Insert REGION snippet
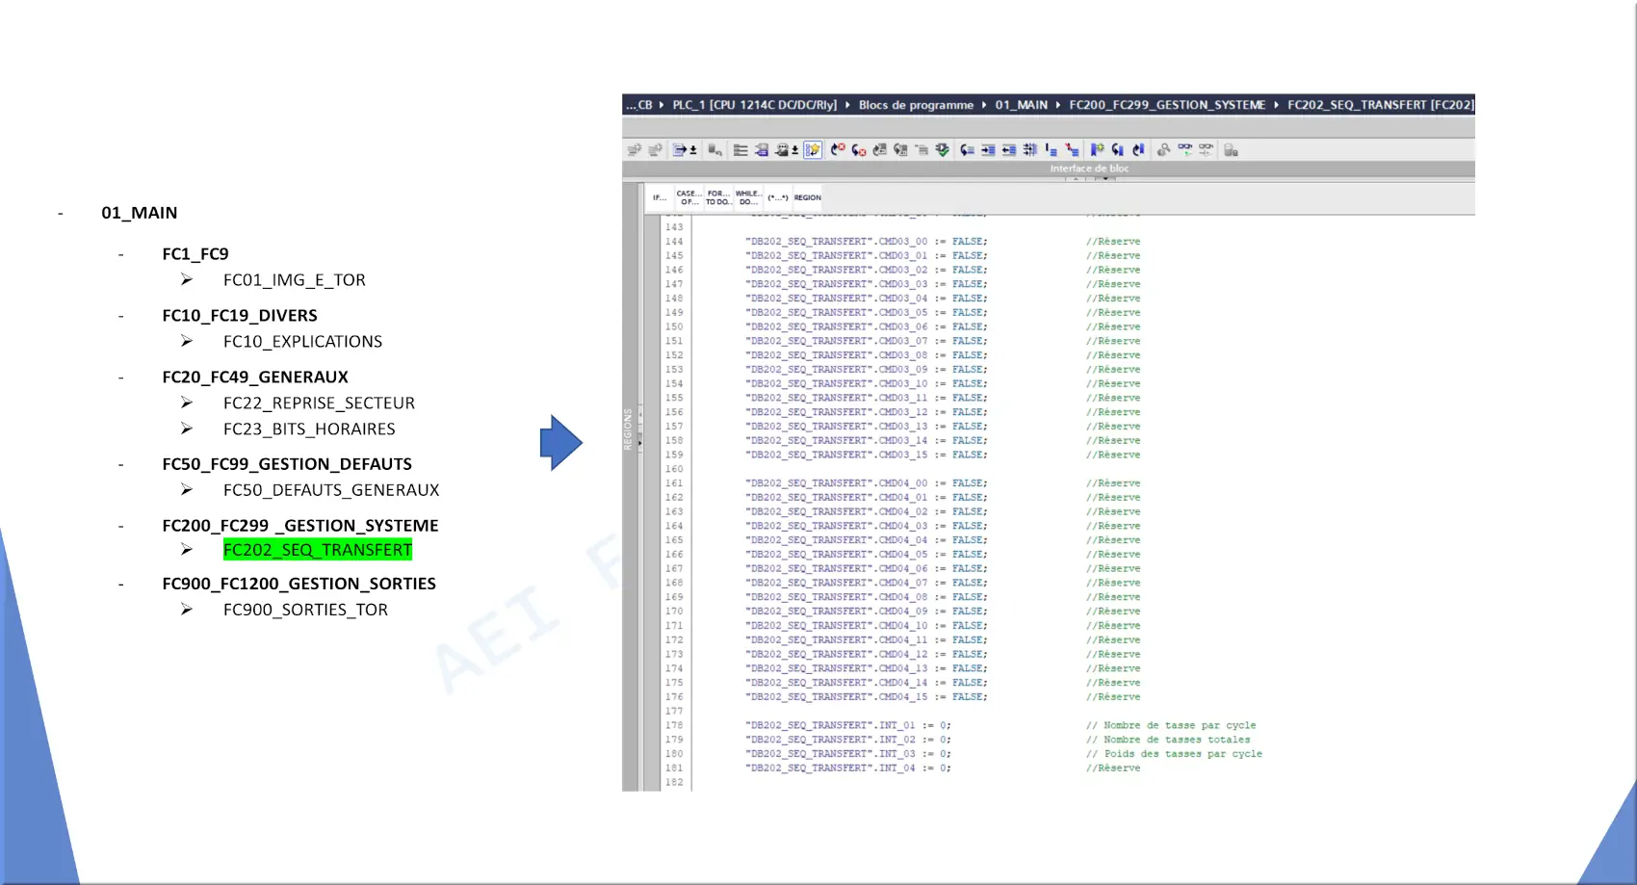Image resolution: width=1637 pixels, height=885 pixels. 807,197
